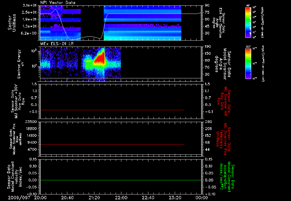Click the 23:20 time axis label
Screen dimensions: 291x201
click(x=175, y=198)
